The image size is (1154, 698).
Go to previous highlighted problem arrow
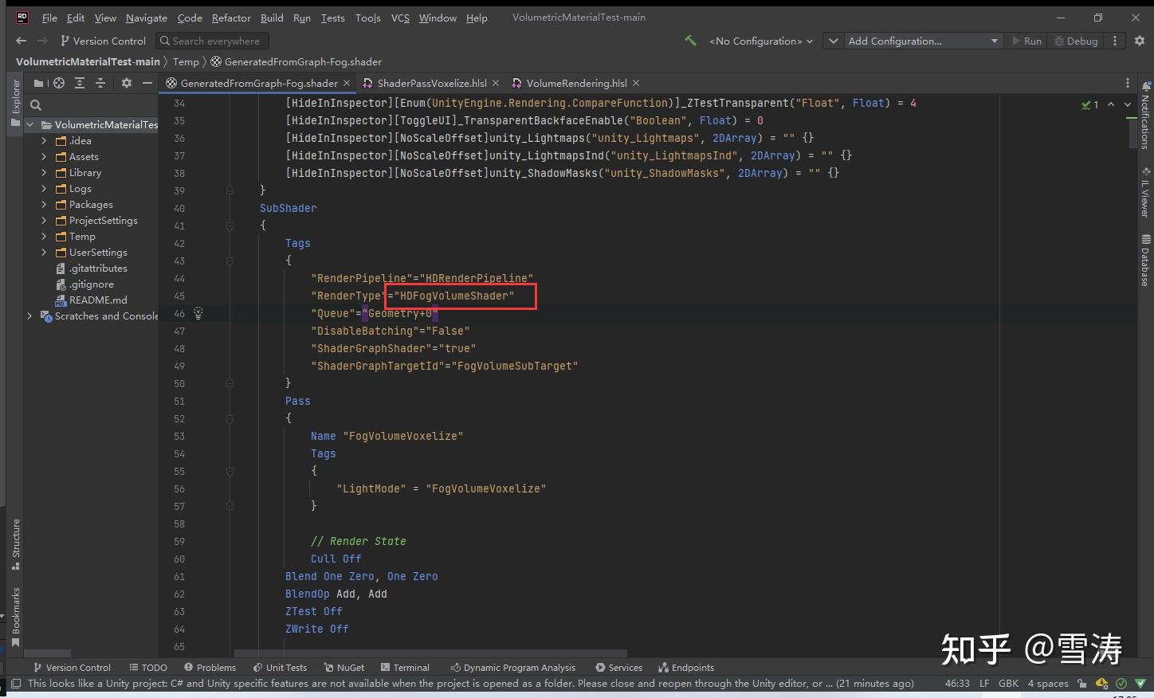click(1111, 104)
